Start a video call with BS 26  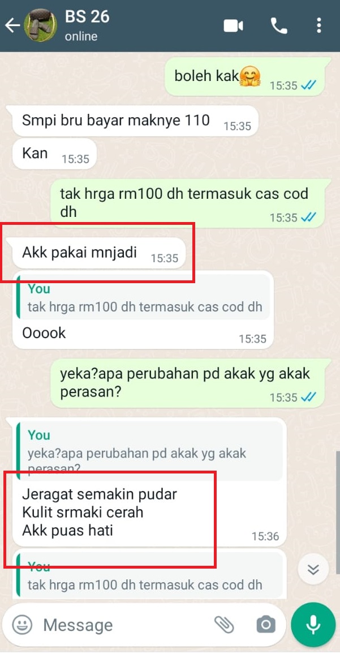(x=233, y=26)
